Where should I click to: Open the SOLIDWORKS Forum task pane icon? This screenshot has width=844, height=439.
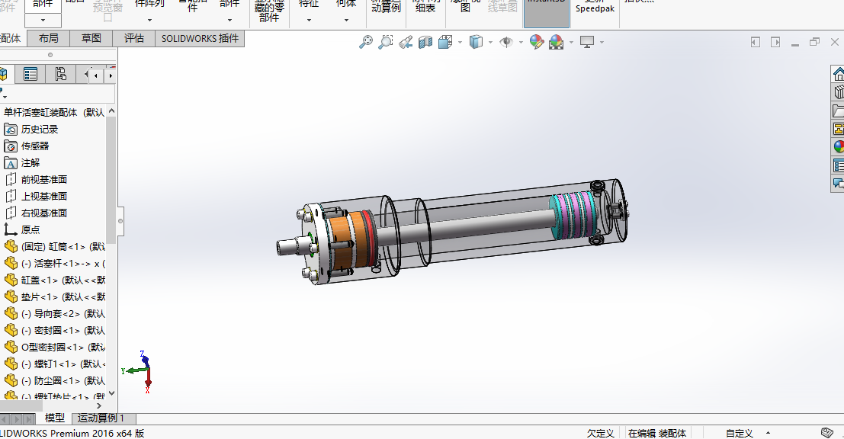point(838,183)
